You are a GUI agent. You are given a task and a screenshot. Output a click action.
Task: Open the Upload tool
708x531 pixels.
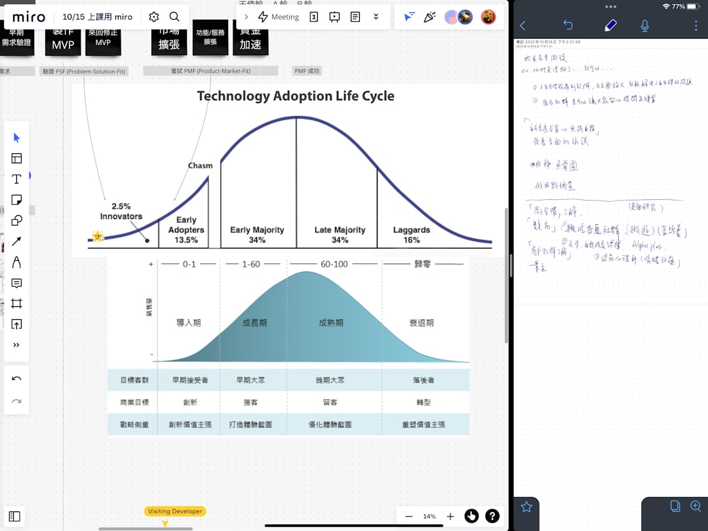(16, 324)
